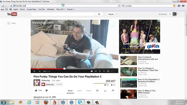Expand the News (13) bookmark folder
This screenshot has width=187, height=105.
(x=61, y=9)
